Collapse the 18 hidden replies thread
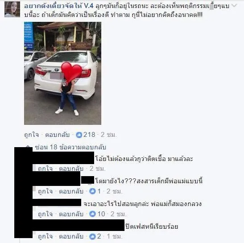The image size is (244, 243). [x=70, y=147]
